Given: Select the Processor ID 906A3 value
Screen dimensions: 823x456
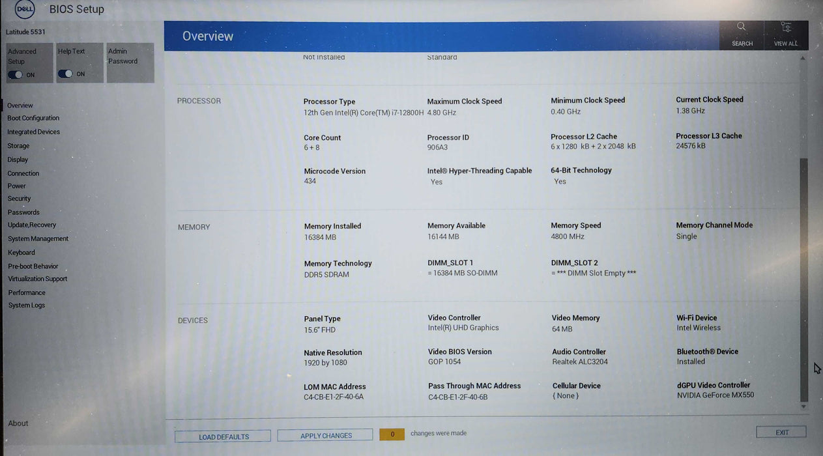Looking at the screenshot, I should 437,147.
